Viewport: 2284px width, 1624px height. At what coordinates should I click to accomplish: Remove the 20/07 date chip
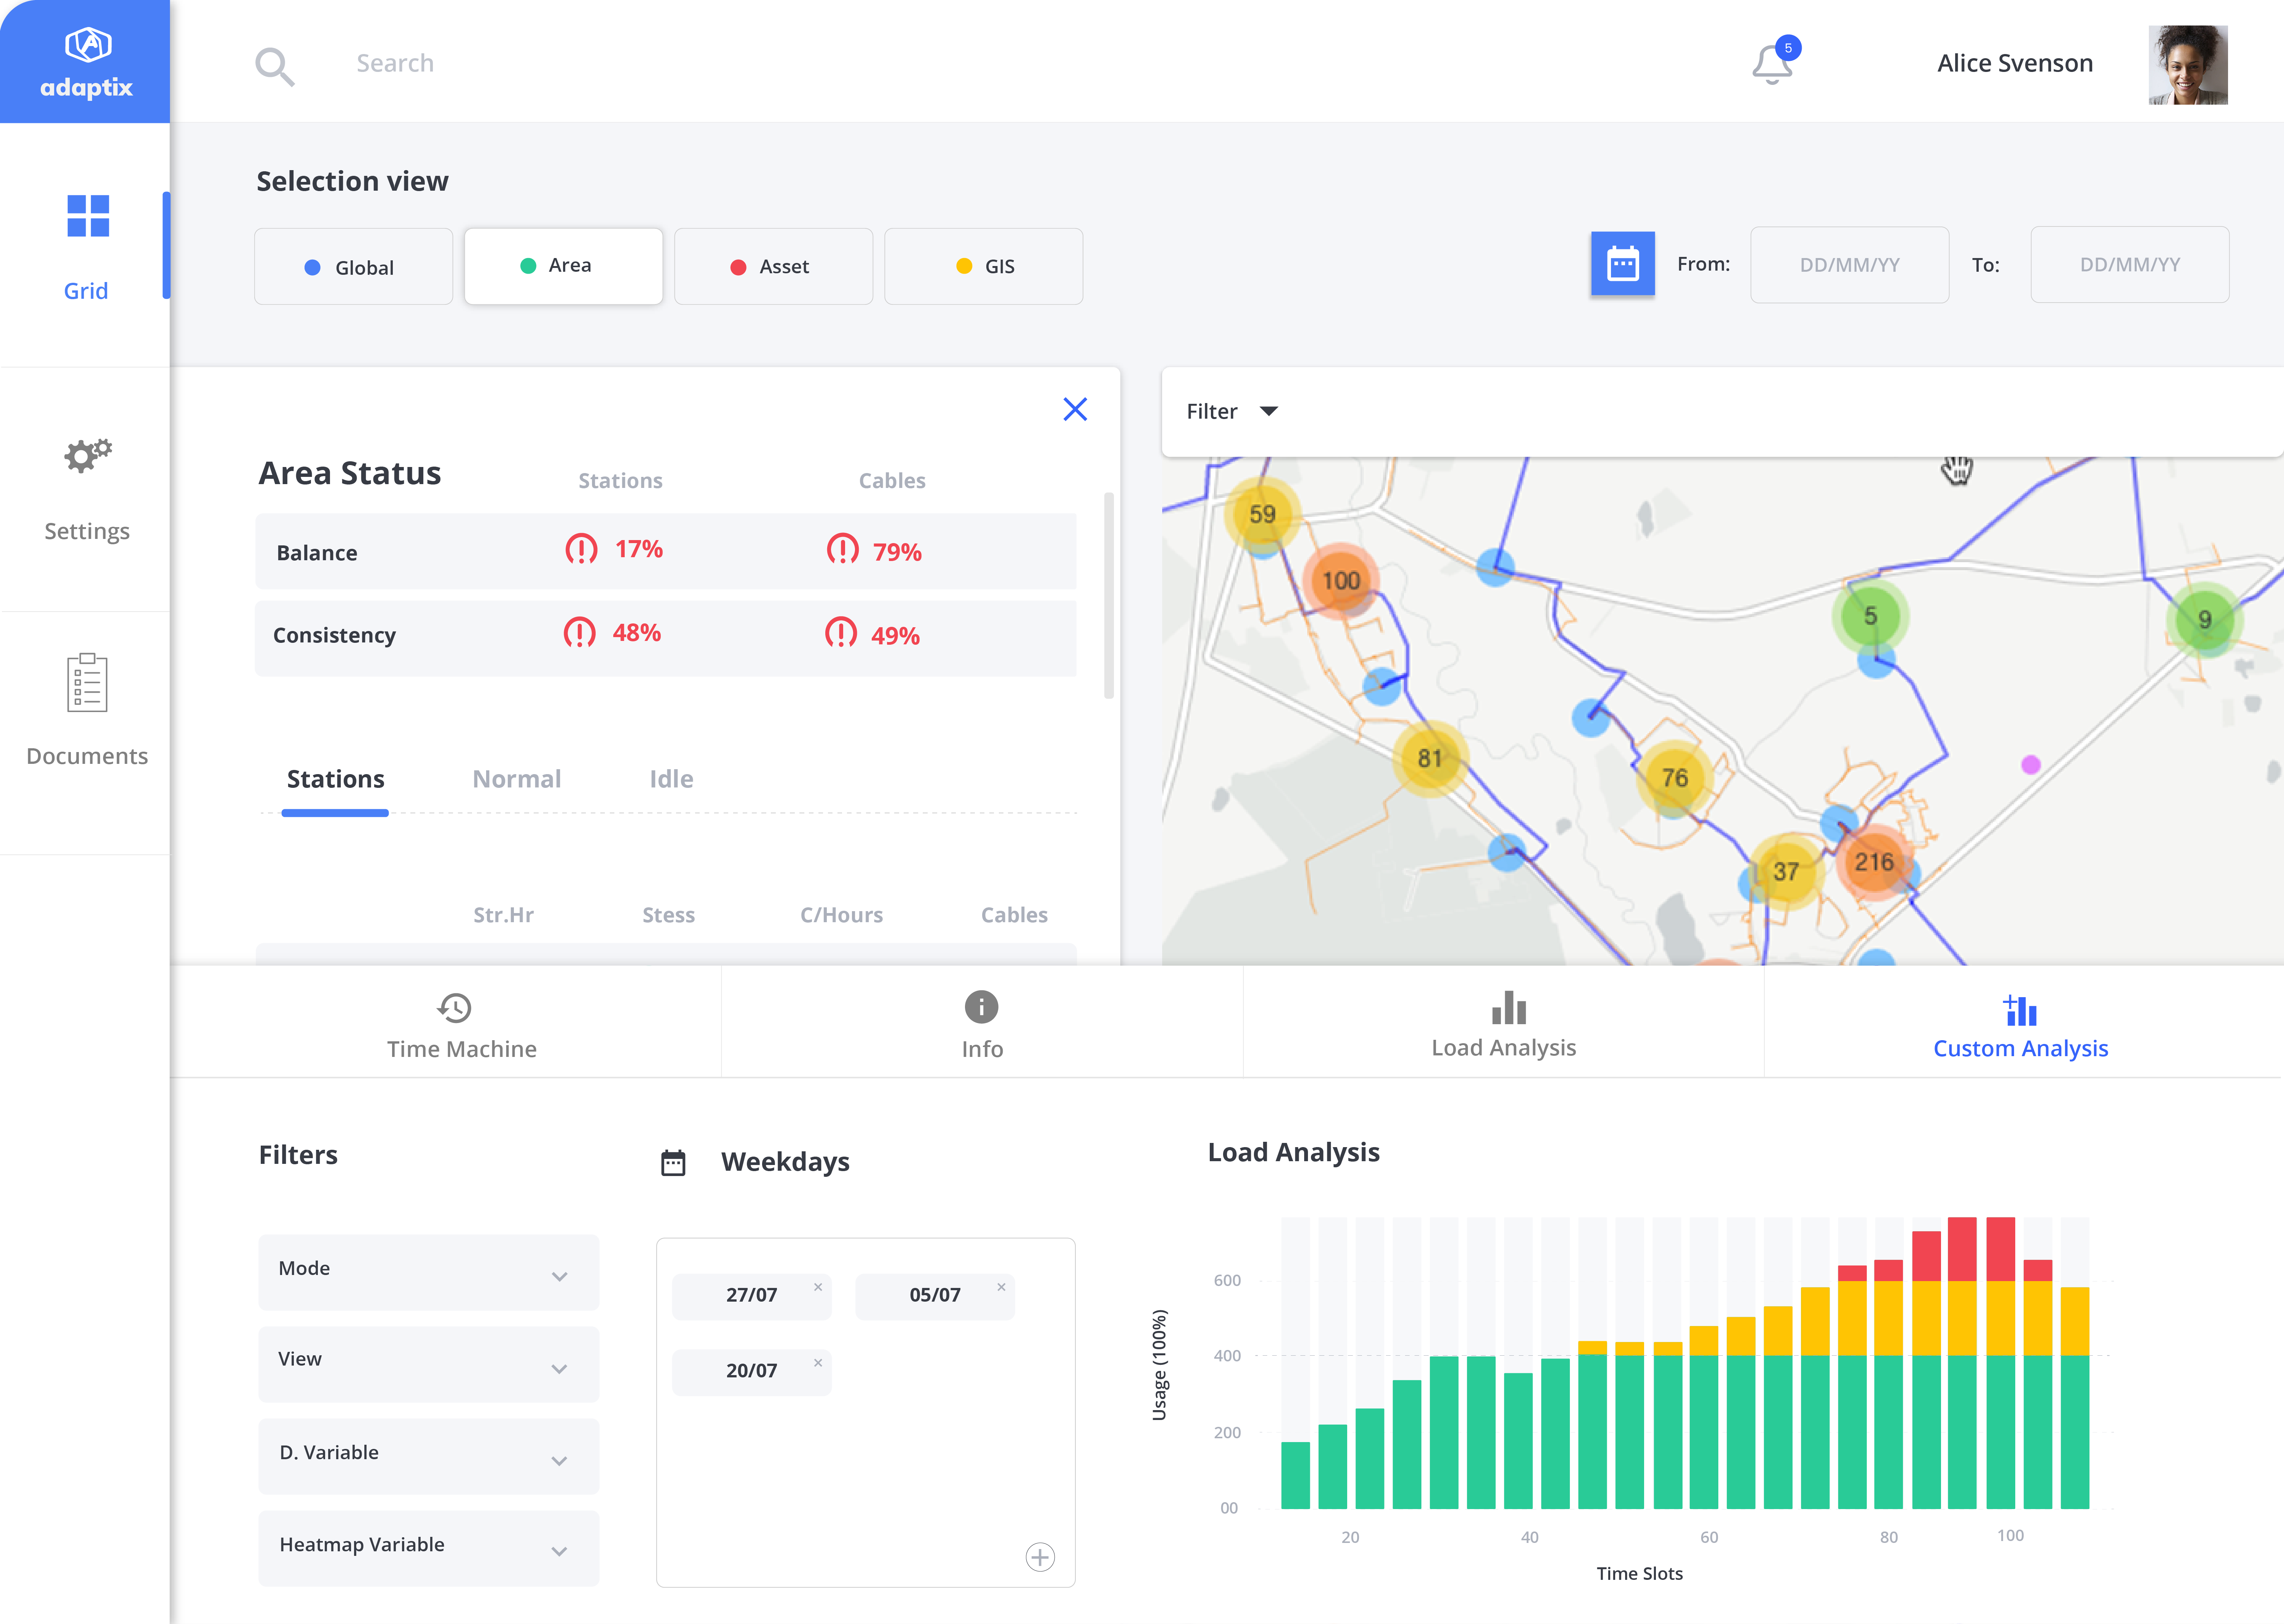(x=818, y=1363)
